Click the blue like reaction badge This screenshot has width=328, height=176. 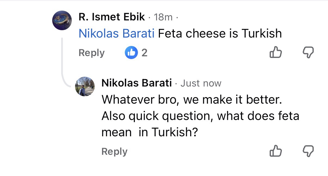tap(131, 53)
